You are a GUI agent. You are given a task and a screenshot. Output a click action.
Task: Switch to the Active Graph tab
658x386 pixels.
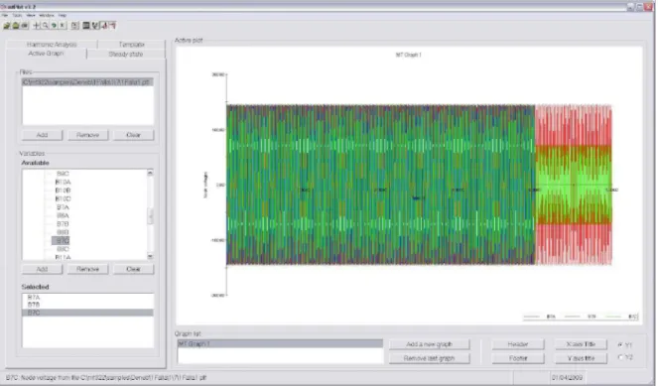click(x=46, y=54)
